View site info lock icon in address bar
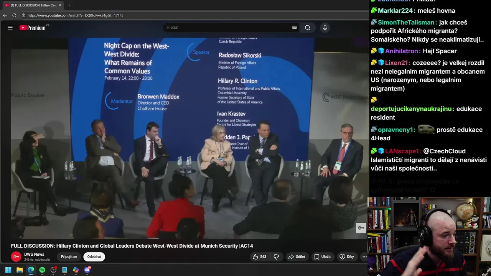This screenshot has height=276, width=491. [23, 15]
